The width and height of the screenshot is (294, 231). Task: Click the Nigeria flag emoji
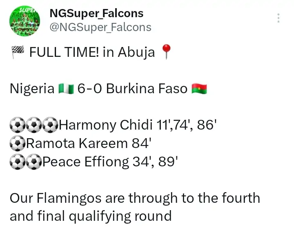coord(65,89)
